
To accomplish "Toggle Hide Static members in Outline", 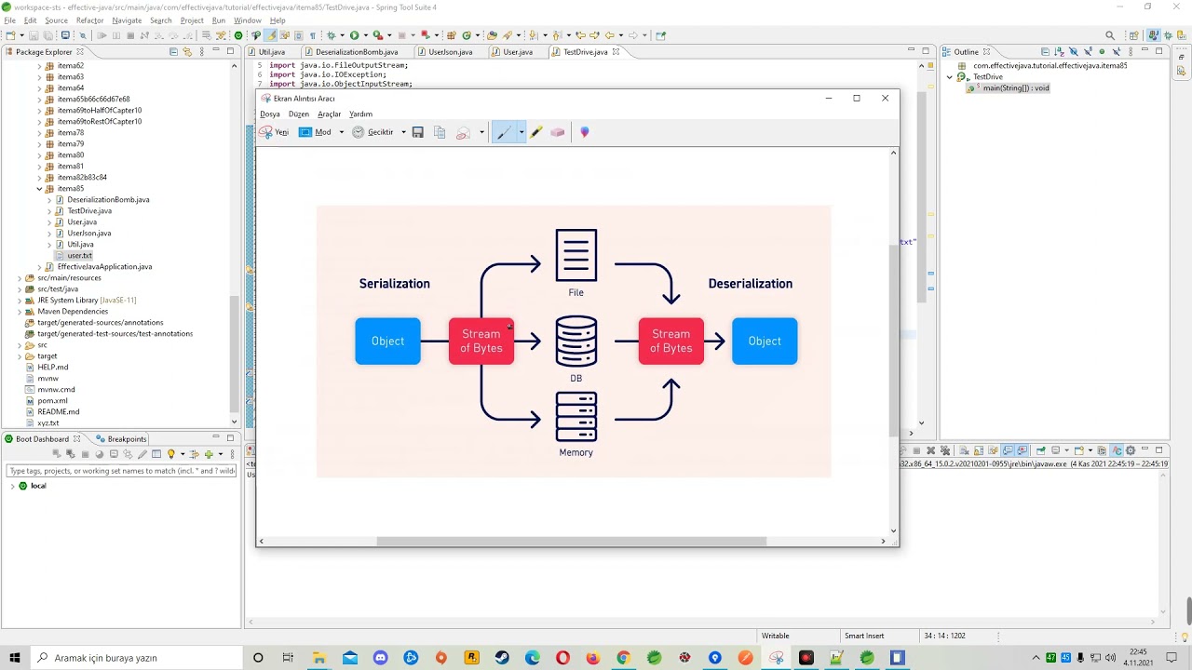I will tap(1088, 52).
